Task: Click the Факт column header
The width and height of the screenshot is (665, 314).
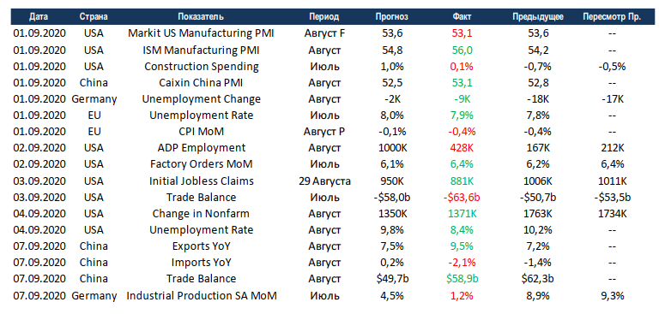Action: pos(462,17)
